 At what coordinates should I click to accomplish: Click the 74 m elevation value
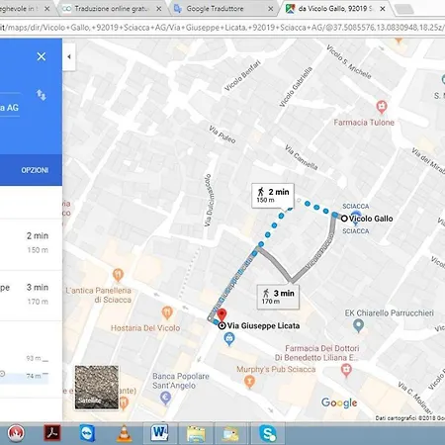(x=34, y=376)
